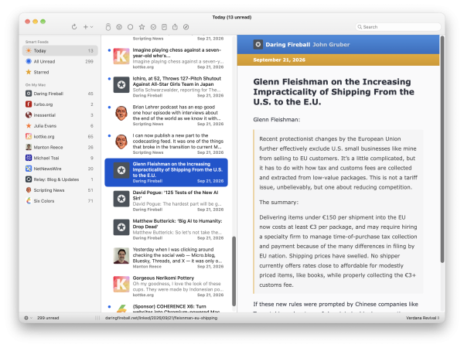Click the 299 unread status text
The height and width of the screenshot is (348, 464).
pyautogui.click(x=48, y=318)
